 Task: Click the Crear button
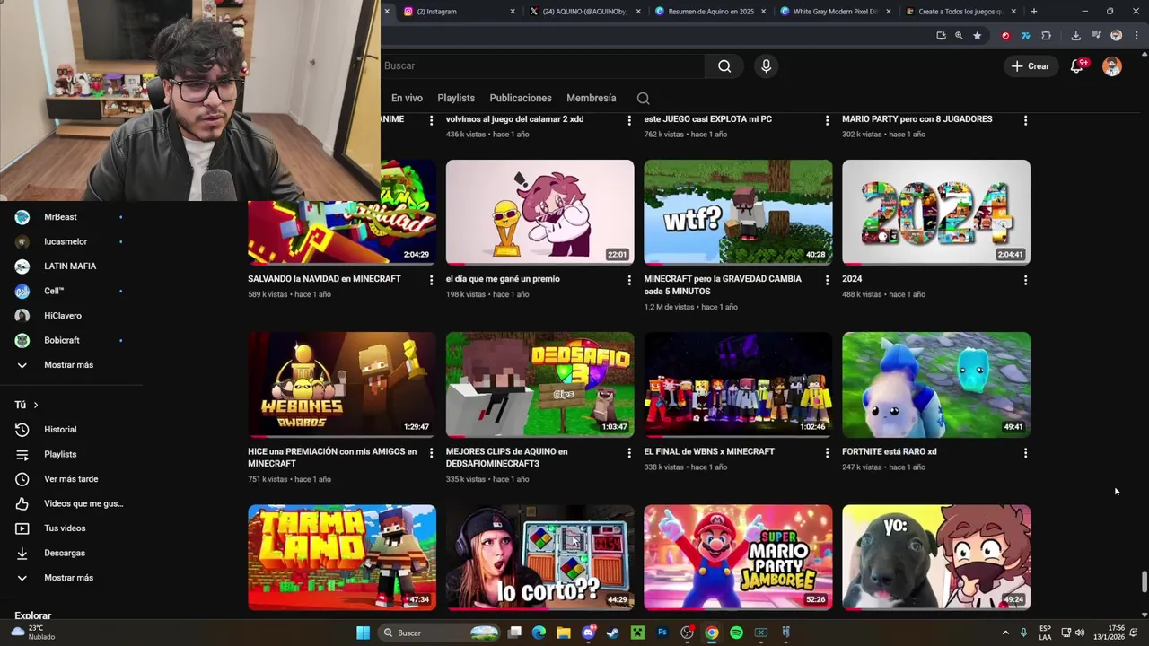1031,66
